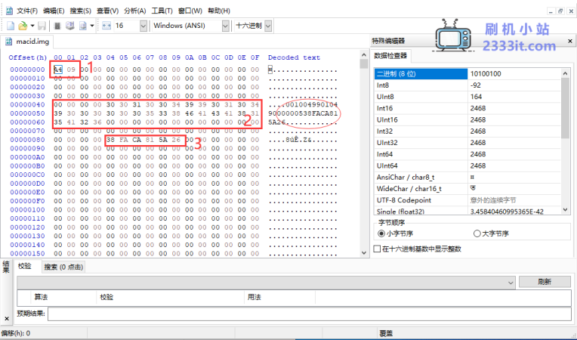Open the Windows (ANSI) charset dropdown
The image size is (577, 340).
click(226, 26)
